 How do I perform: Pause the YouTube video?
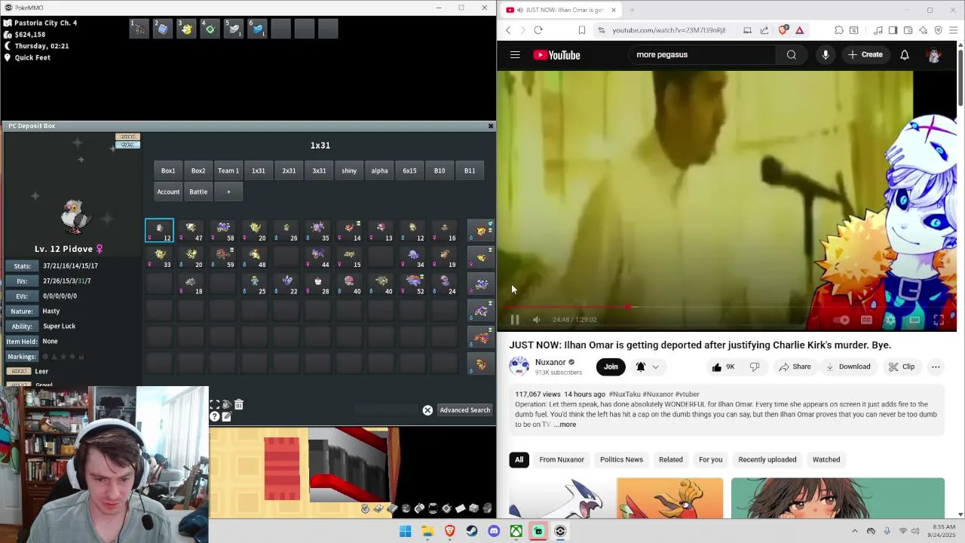(x=515, y=320)
